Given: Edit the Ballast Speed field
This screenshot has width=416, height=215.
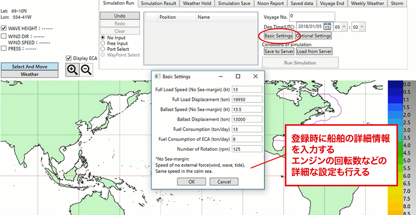Looking at the screenshot, I should (247, 110).
